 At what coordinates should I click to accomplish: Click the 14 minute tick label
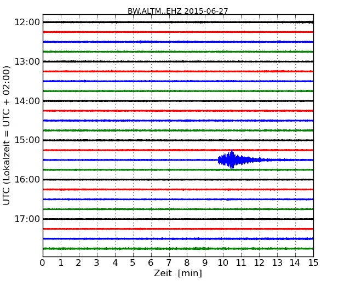tap(295, 263)
